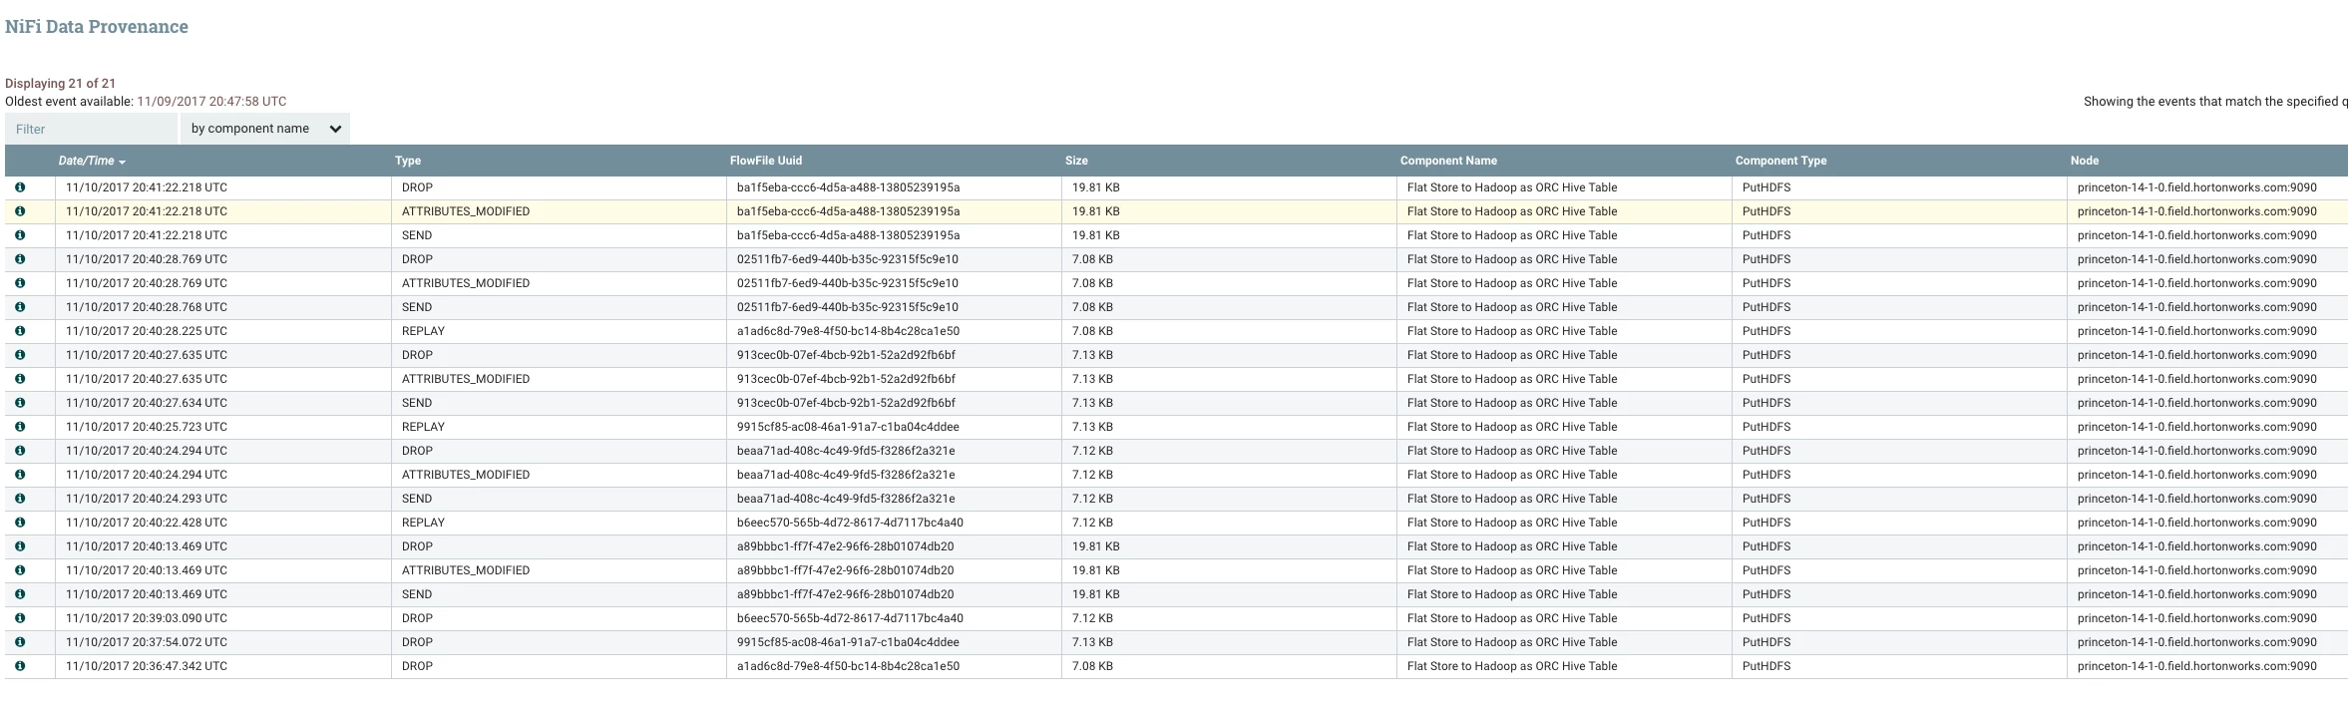Image resolution: width=2348 pixels, height=710 pixels.
Task: View info icon for 20:40:22.428 REPLAY event
Action: click(20, 523)
